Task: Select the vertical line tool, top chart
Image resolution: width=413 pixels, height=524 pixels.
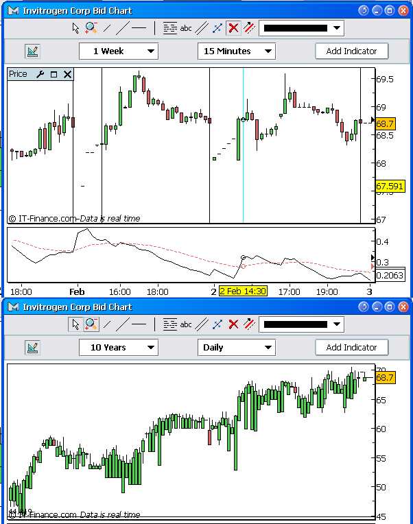Action: coord(155,28)
